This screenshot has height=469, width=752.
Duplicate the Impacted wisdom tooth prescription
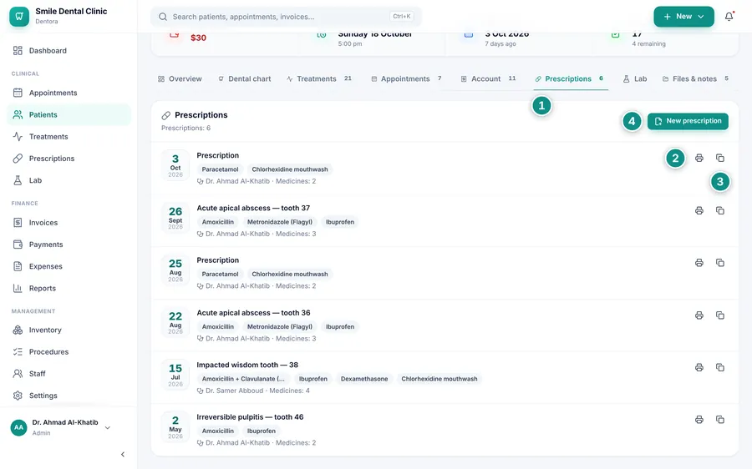click(x=720, y=367)
